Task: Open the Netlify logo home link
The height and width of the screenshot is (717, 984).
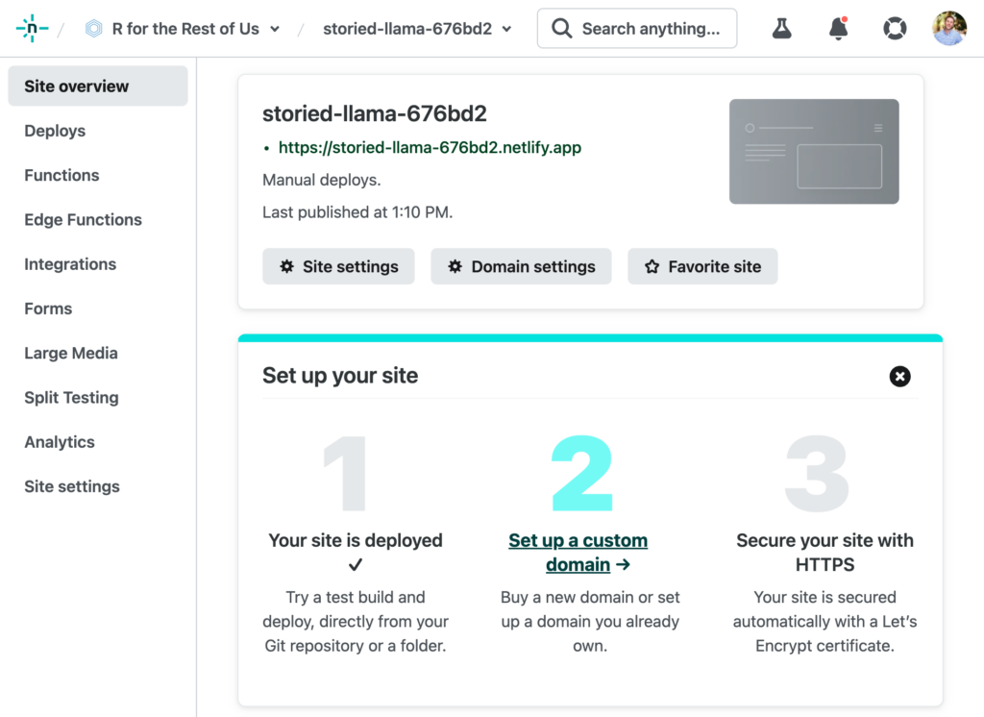Action: tap(32, 28)
